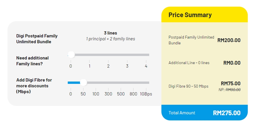
Task: Click the Digi Fibre 90 - 50 Mbps row
Action: pos(188,86)
